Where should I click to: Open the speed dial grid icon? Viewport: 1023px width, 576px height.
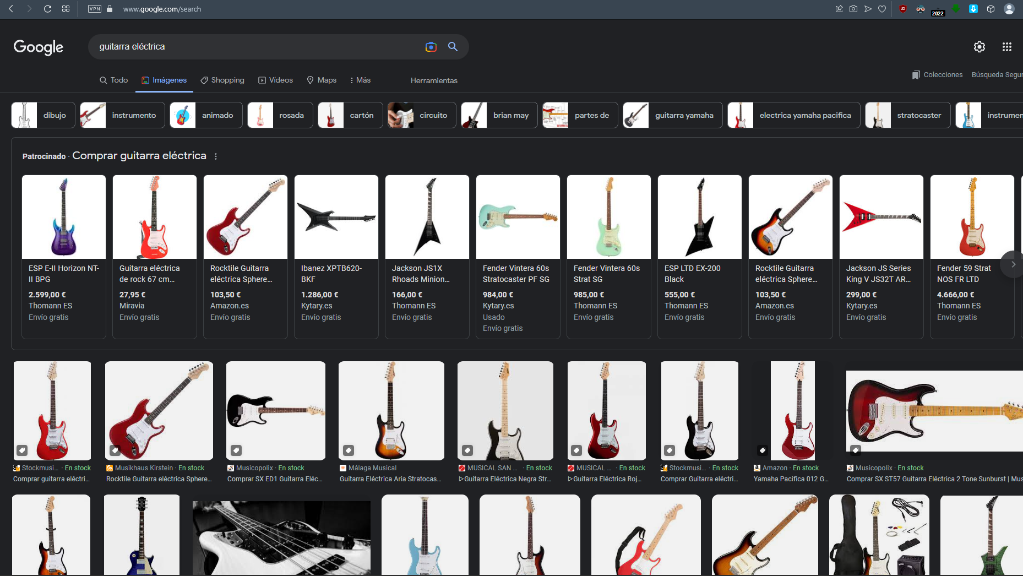coord(66,9)
